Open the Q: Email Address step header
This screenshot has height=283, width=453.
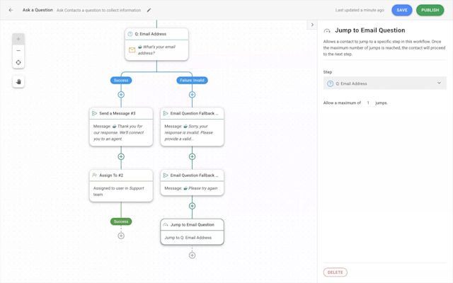point(156,34)
